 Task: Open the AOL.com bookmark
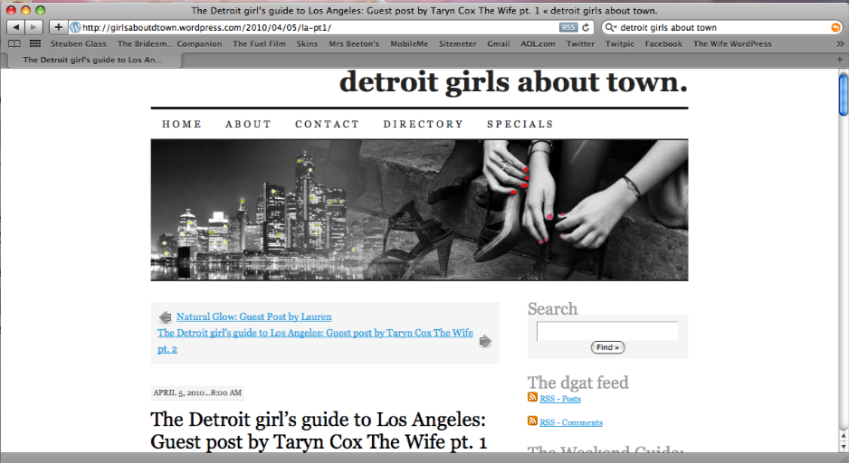538,43
